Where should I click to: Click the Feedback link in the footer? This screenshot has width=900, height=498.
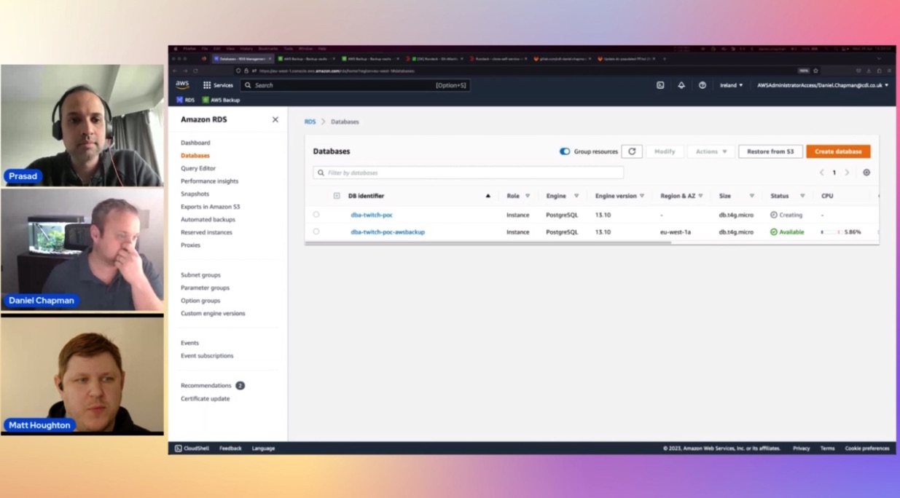230,448
